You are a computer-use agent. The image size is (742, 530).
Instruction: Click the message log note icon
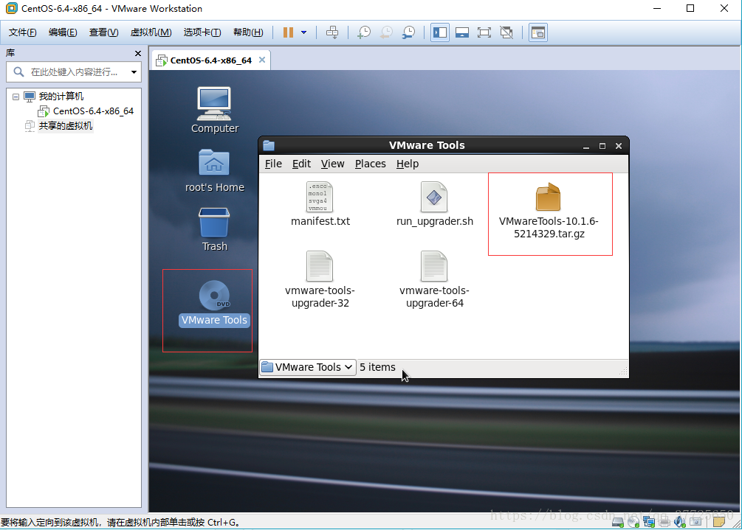pyautogui.click(x=719, y=522)
